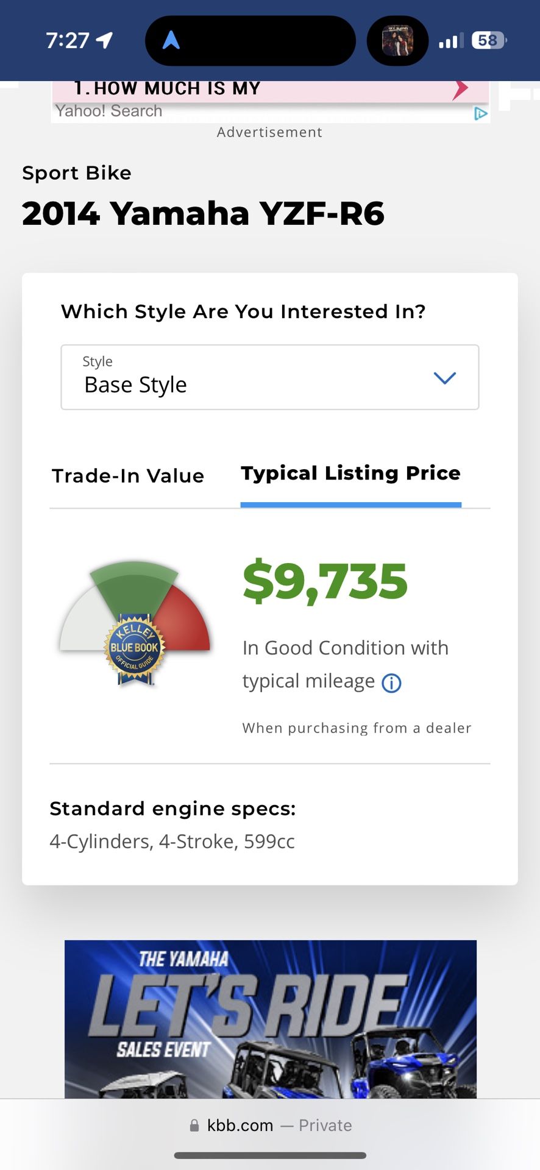540x1170 pixels.
Task: Switch to the Trade-In Value tab
Action: (128, 476)
